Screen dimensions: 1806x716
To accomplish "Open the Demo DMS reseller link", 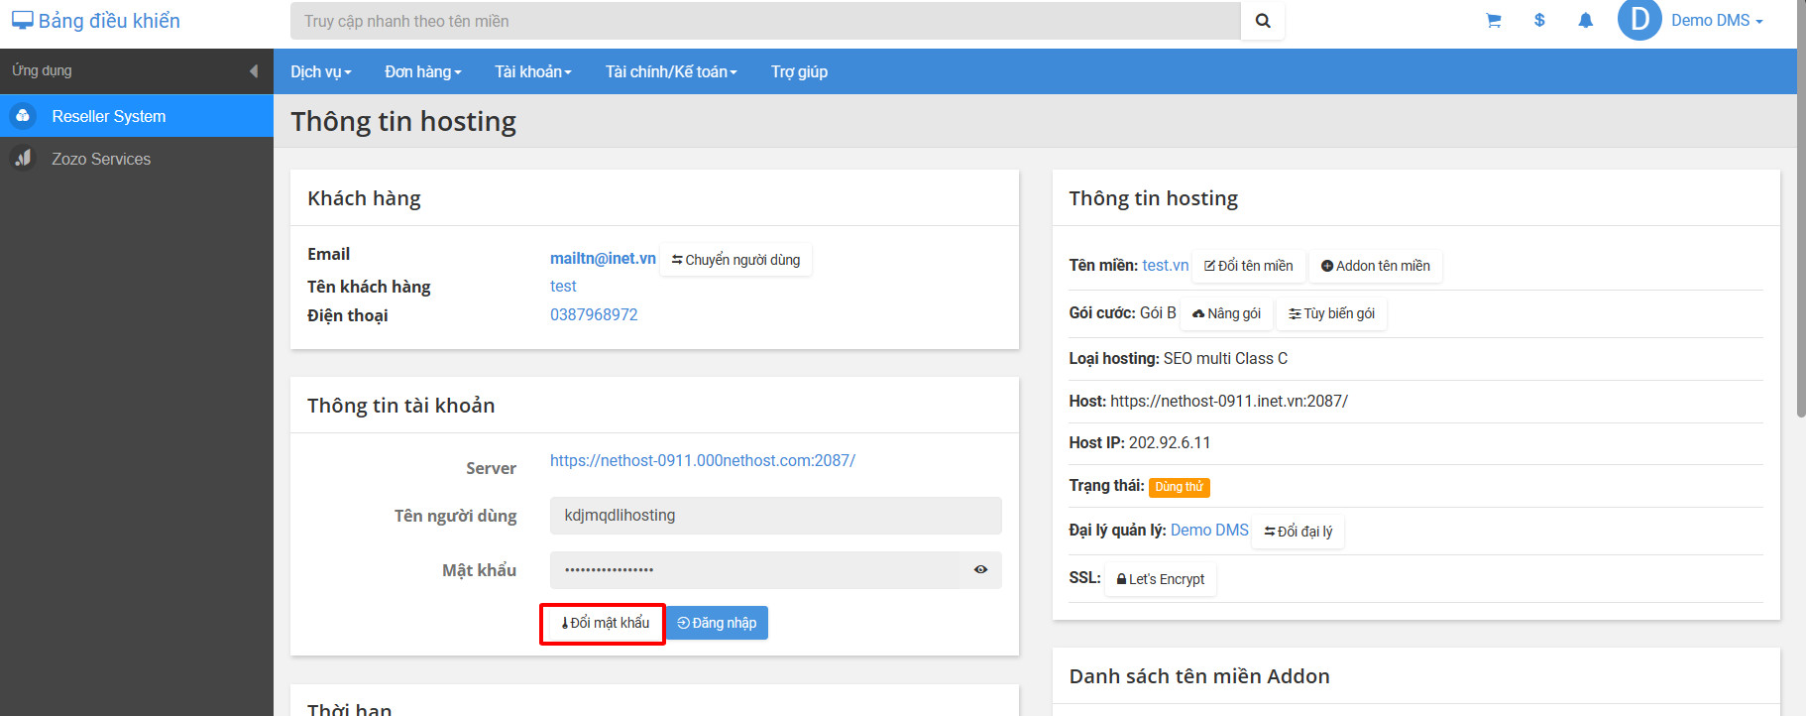I will point(1209,530).
